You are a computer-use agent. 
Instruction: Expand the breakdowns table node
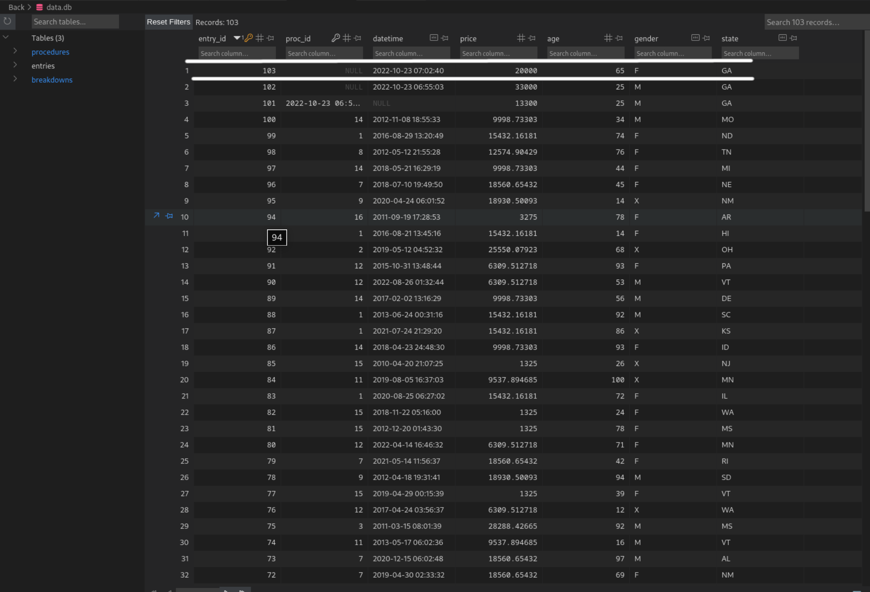(x=15, y=79)
